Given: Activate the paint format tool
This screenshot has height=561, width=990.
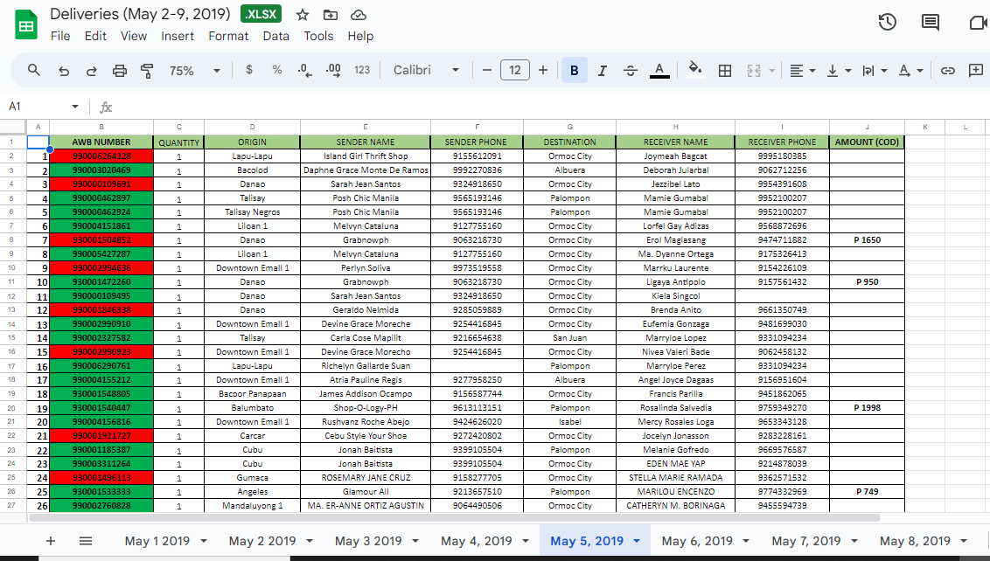Looking at the screenshot, I should coord(147,71).
